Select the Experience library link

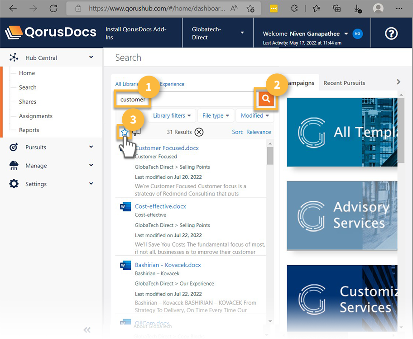172,84
